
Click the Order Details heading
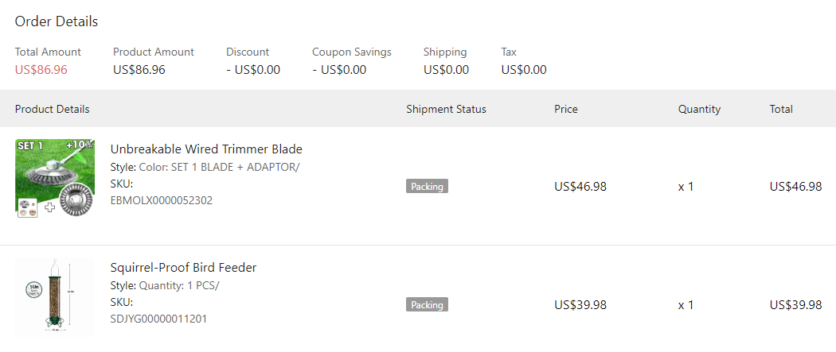(57, 21)
